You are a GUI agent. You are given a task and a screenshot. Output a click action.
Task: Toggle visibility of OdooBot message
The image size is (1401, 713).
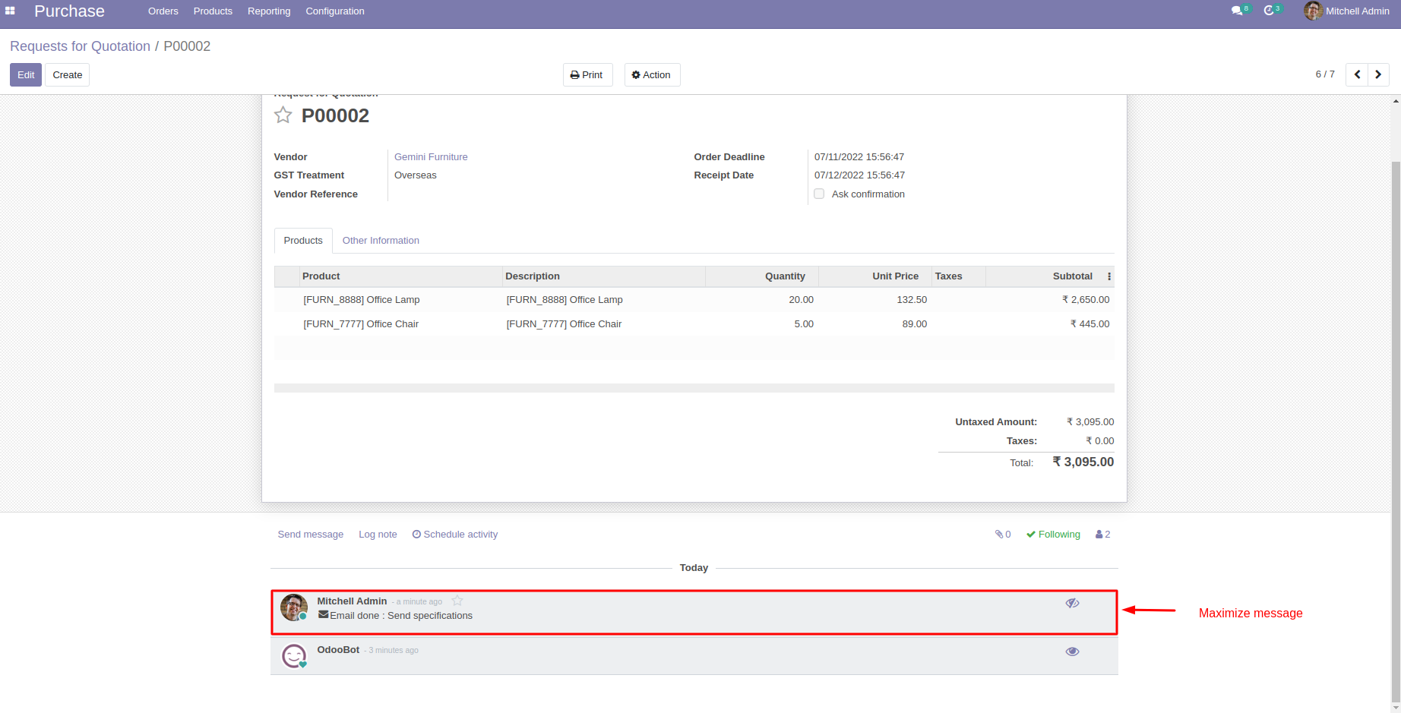[1072, 651]
